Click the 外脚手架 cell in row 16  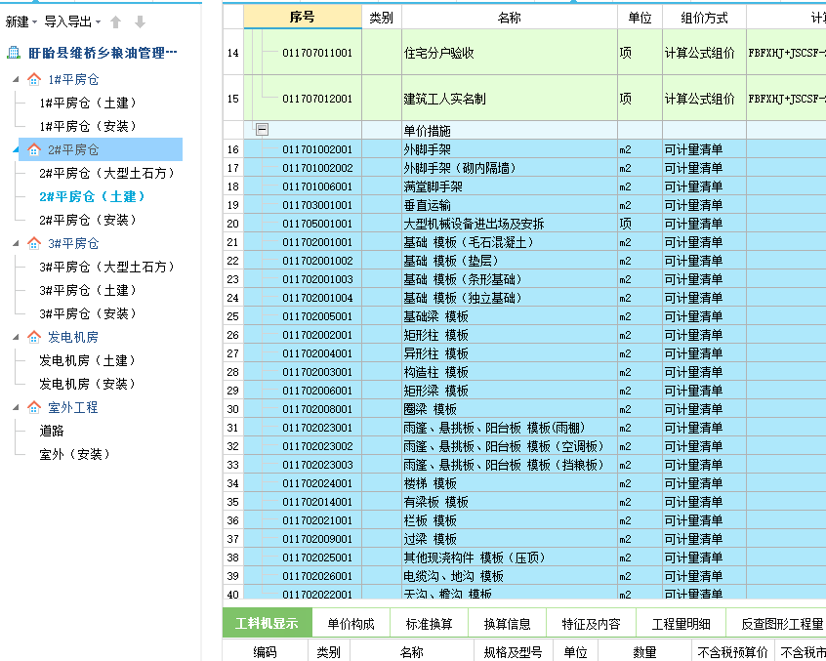[x=510, y=149]
